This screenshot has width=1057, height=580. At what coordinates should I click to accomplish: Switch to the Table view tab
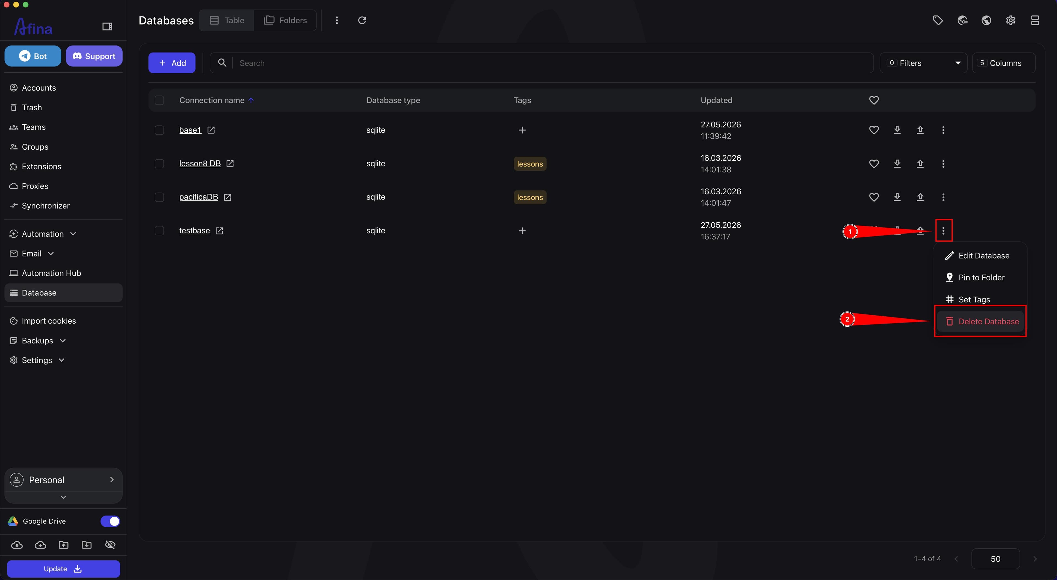click(x=227, y=21)
